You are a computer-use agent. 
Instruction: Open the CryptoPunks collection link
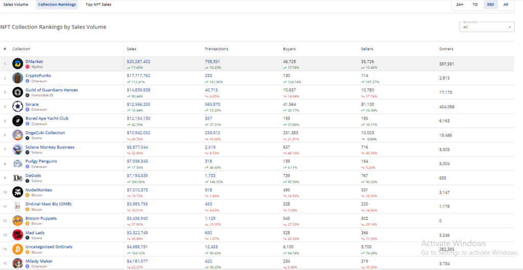[38, 76]
